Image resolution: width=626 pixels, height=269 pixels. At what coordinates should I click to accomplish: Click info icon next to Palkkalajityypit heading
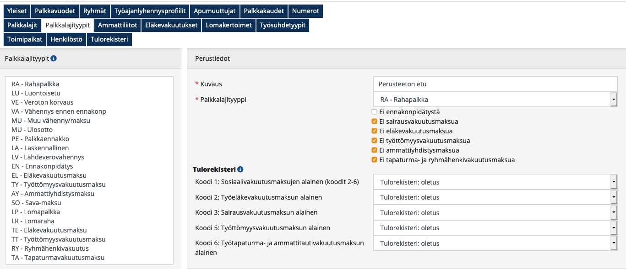(54, 58)
